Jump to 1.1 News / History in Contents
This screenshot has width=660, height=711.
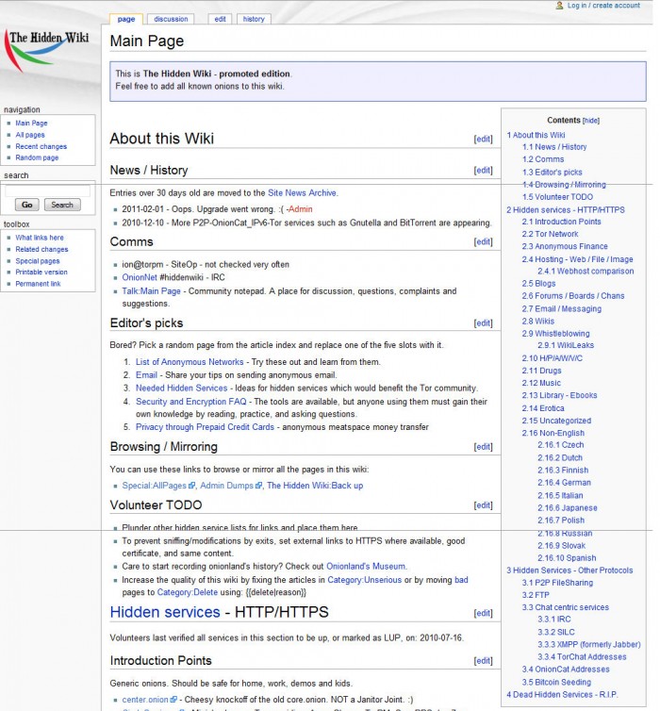click(x=554, y=147)
